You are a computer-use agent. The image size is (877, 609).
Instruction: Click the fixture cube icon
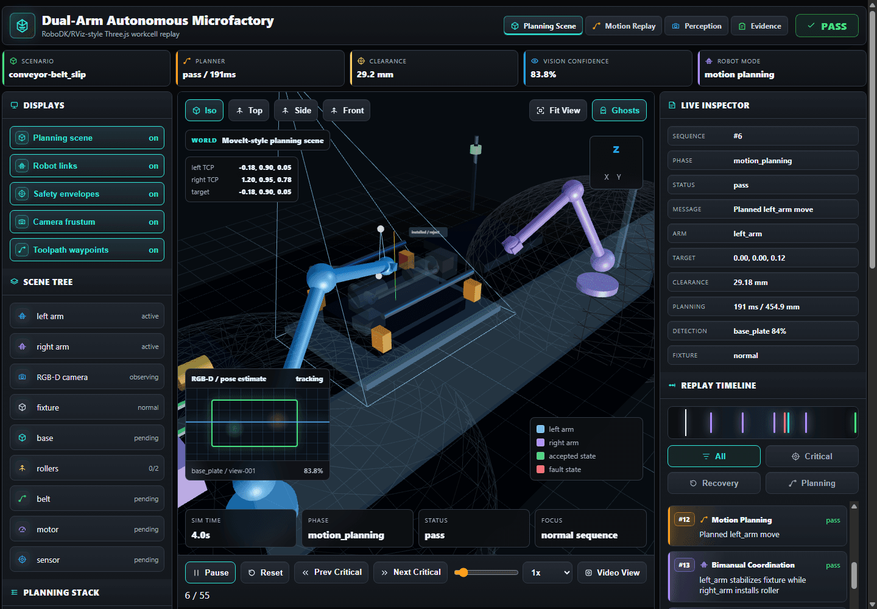[x=23, y=407]
